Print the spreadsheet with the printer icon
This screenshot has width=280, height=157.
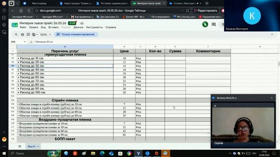click(22, 34)
